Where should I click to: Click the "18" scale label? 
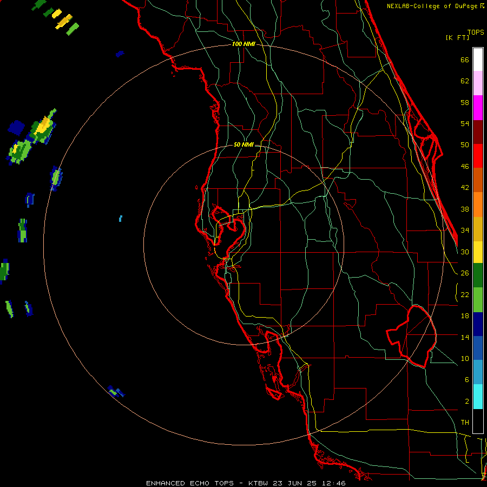click(465, 316)
